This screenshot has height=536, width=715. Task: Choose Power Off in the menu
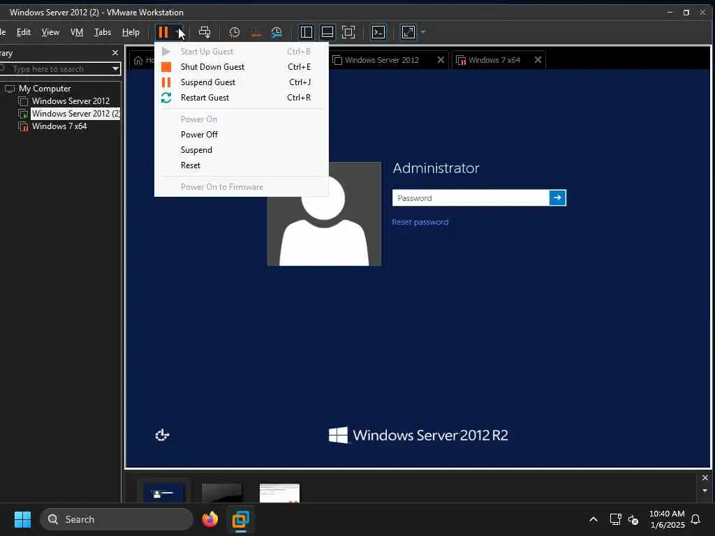pos(242,135)
